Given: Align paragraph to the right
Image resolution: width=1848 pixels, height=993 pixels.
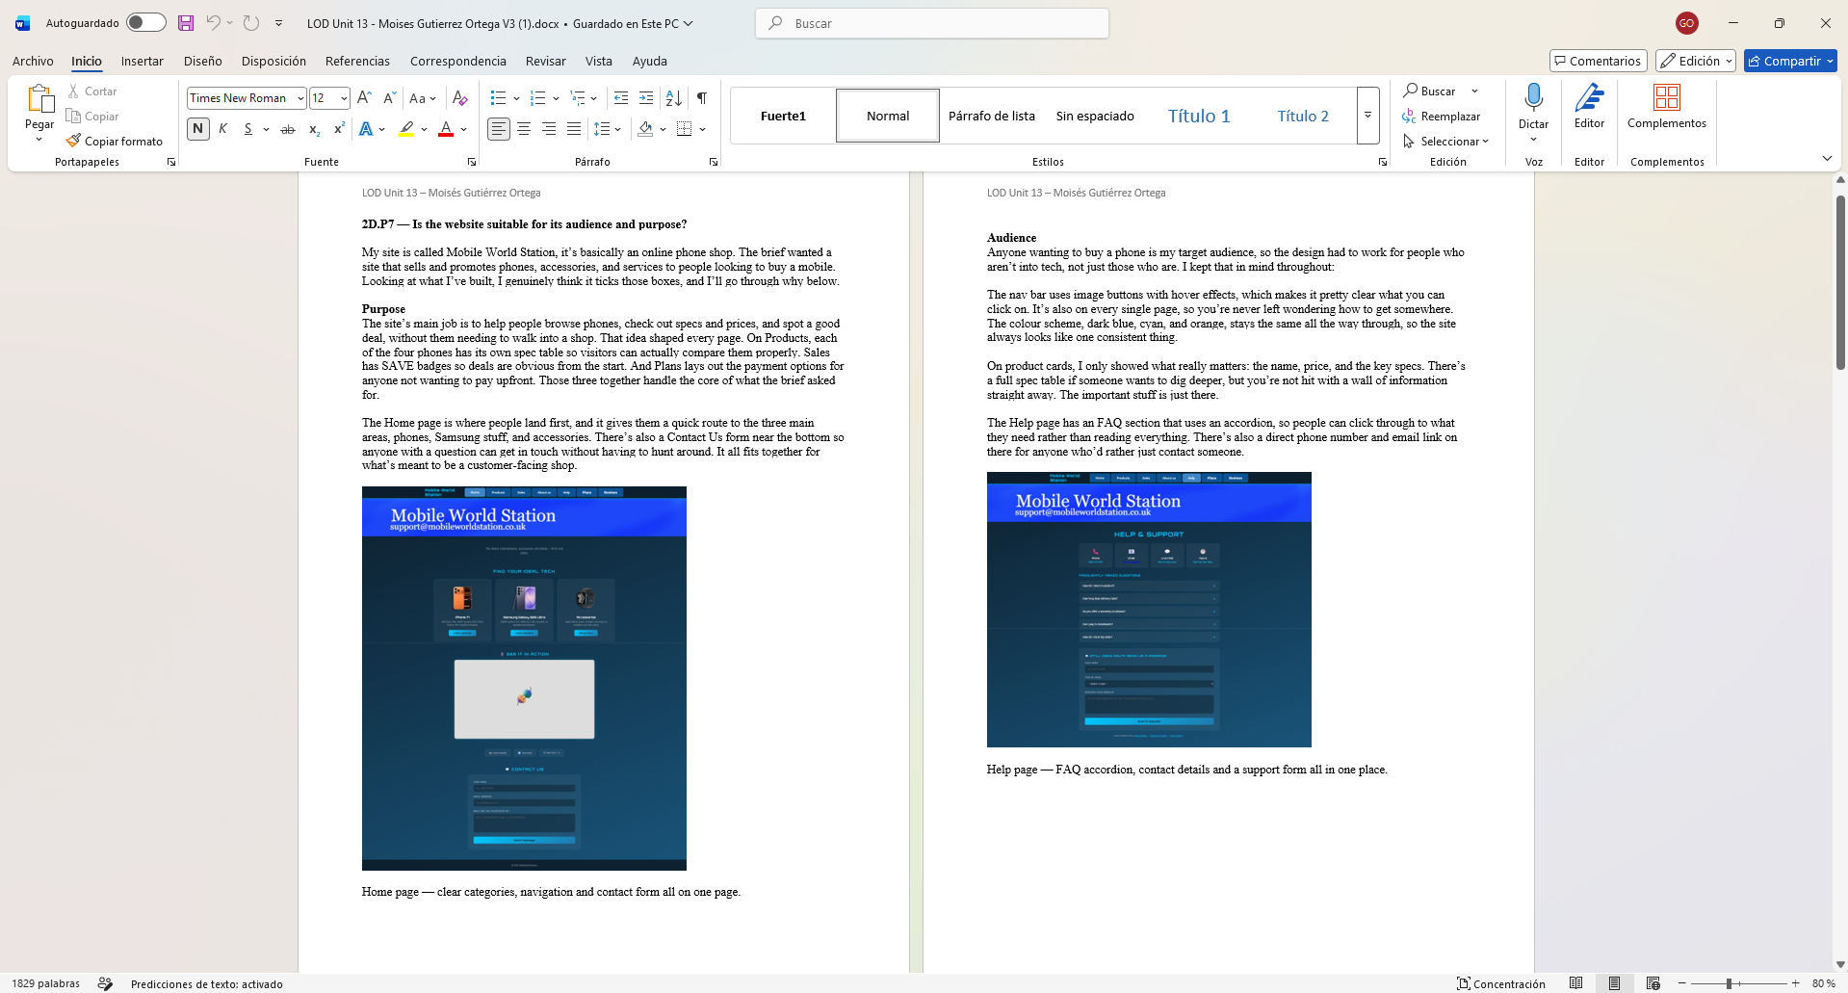Looking at the screenshot, I should pos(549,129).
